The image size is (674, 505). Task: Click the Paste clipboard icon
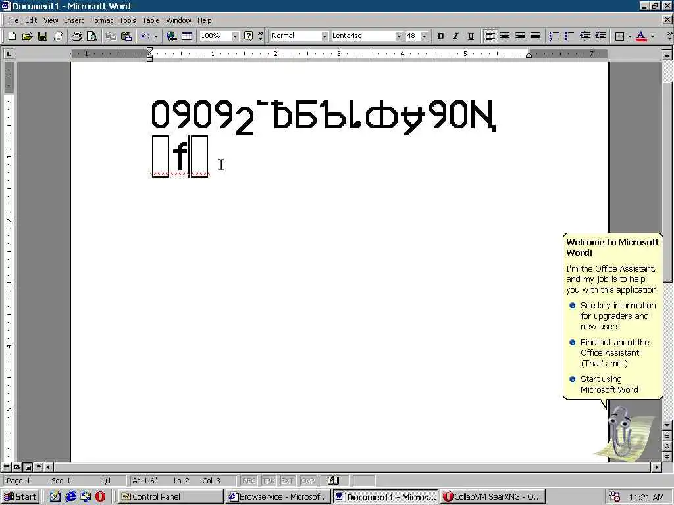click(x=126, y=36)
